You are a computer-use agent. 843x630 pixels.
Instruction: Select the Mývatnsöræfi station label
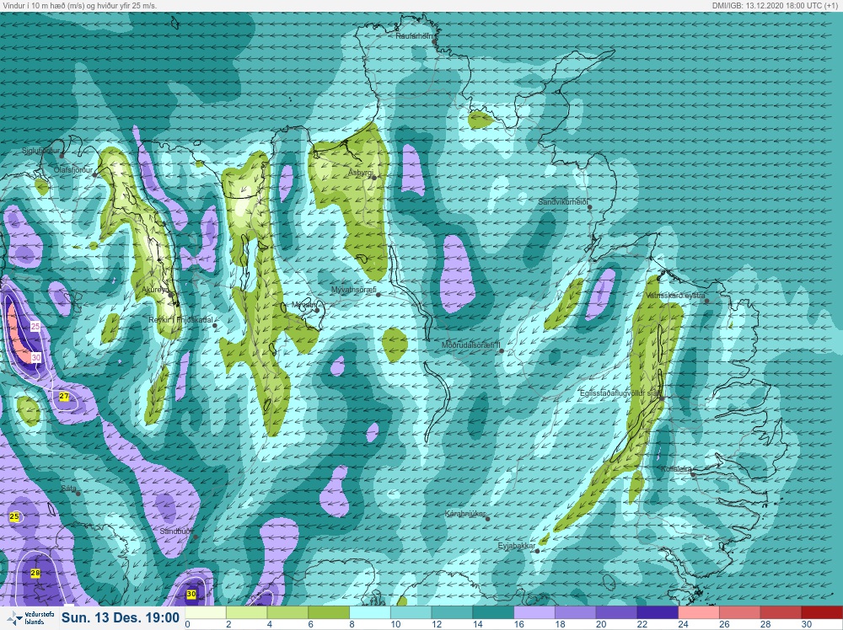click(352, 290)
